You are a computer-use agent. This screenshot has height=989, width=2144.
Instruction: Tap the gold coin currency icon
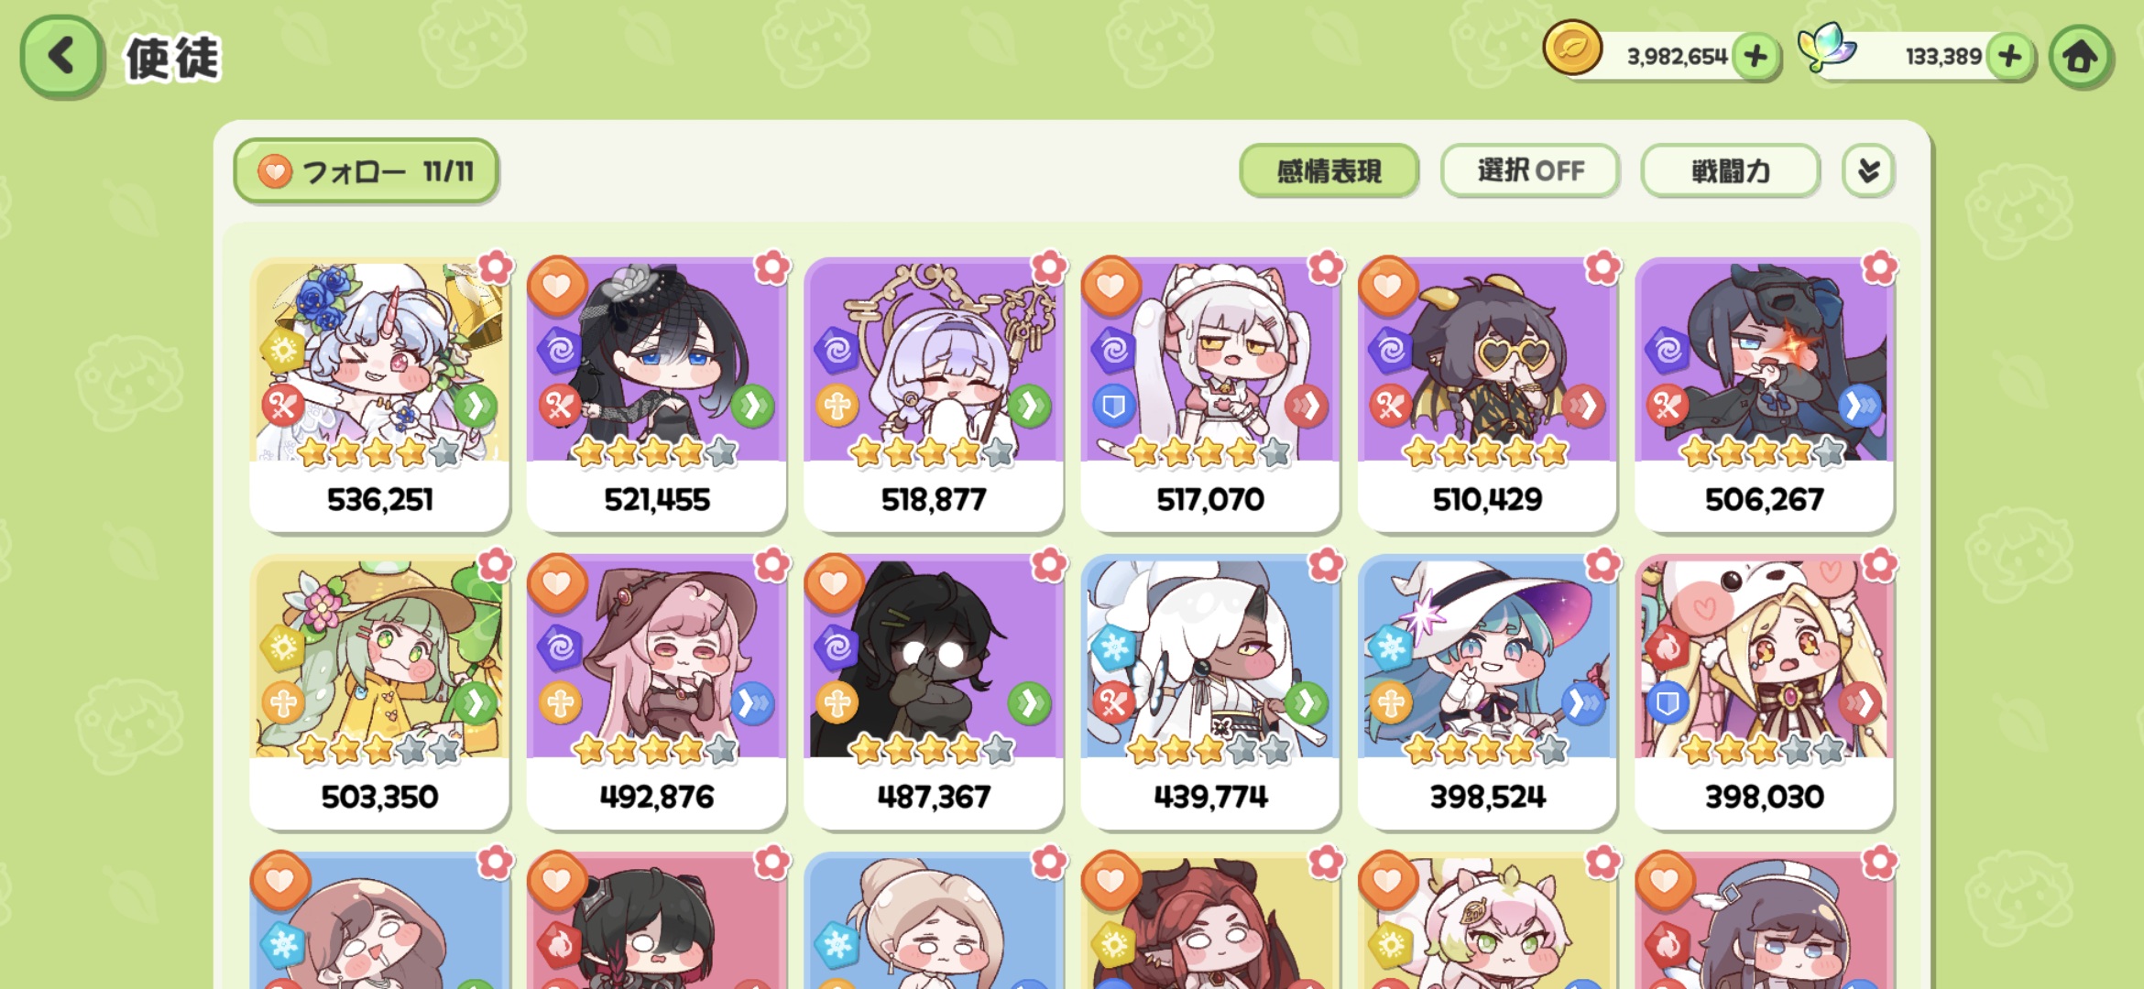(1572, 49)
